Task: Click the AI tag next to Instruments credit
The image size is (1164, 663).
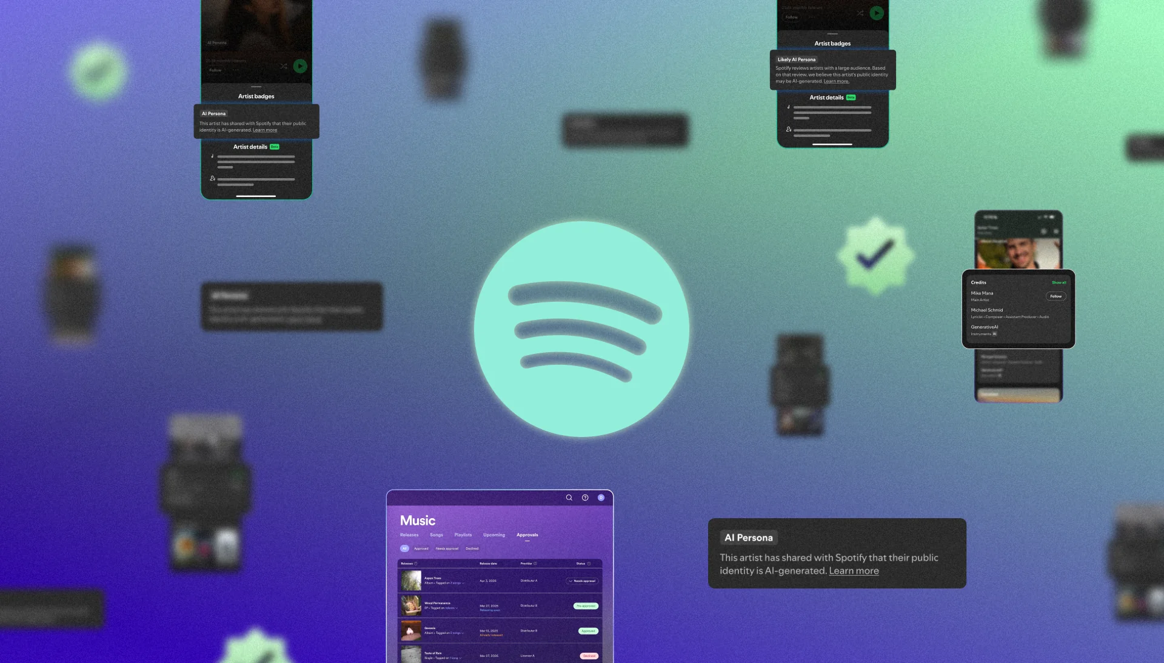Action: pos(994,334)
